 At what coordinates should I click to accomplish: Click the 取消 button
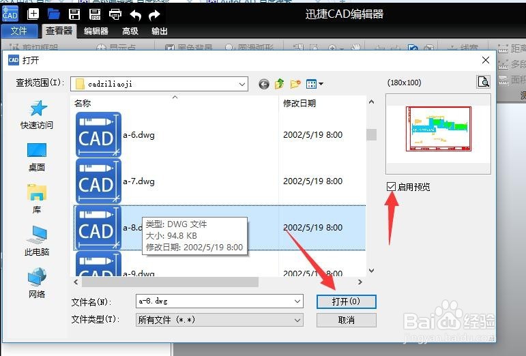[347, 320]
